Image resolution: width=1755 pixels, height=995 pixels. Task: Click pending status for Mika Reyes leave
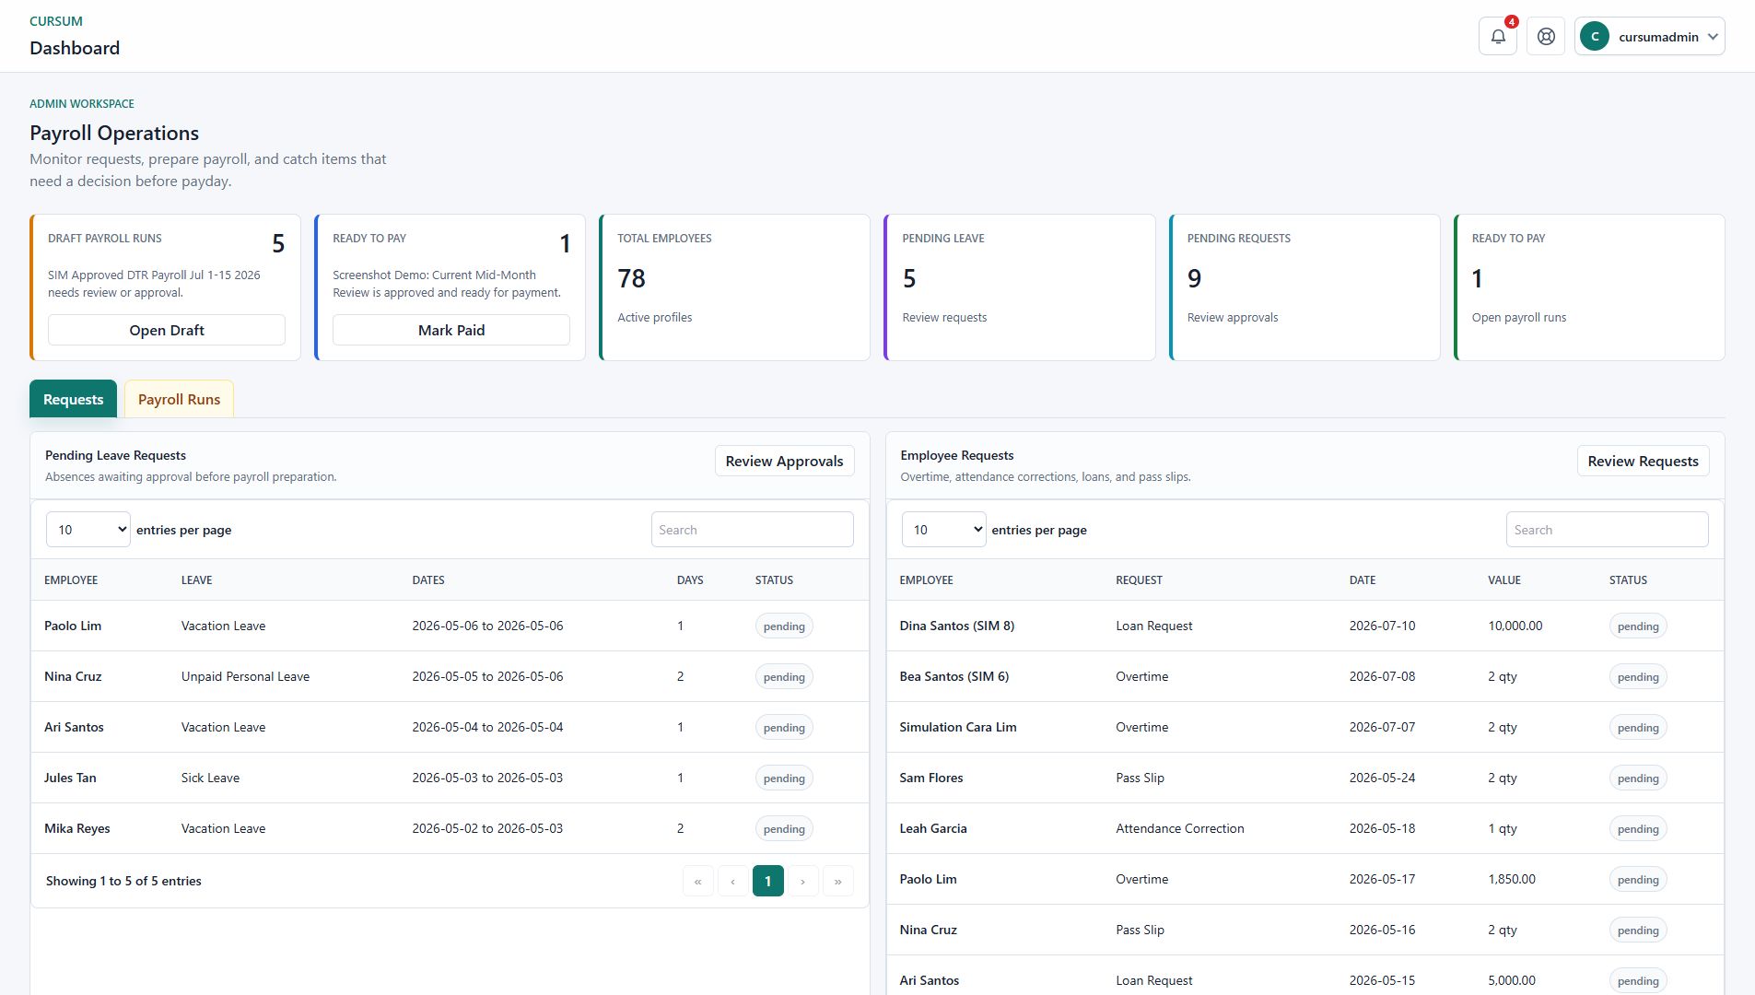pos(784,829)
